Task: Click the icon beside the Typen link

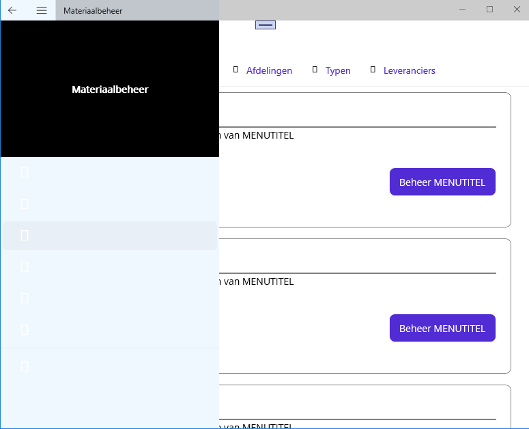Action: click(315, 70)
